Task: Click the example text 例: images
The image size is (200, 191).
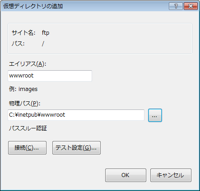Action: coord(23,89)
